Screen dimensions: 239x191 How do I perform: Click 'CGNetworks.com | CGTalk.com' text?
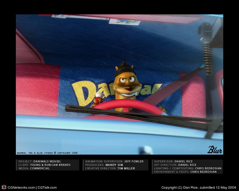tap(32, 187)
